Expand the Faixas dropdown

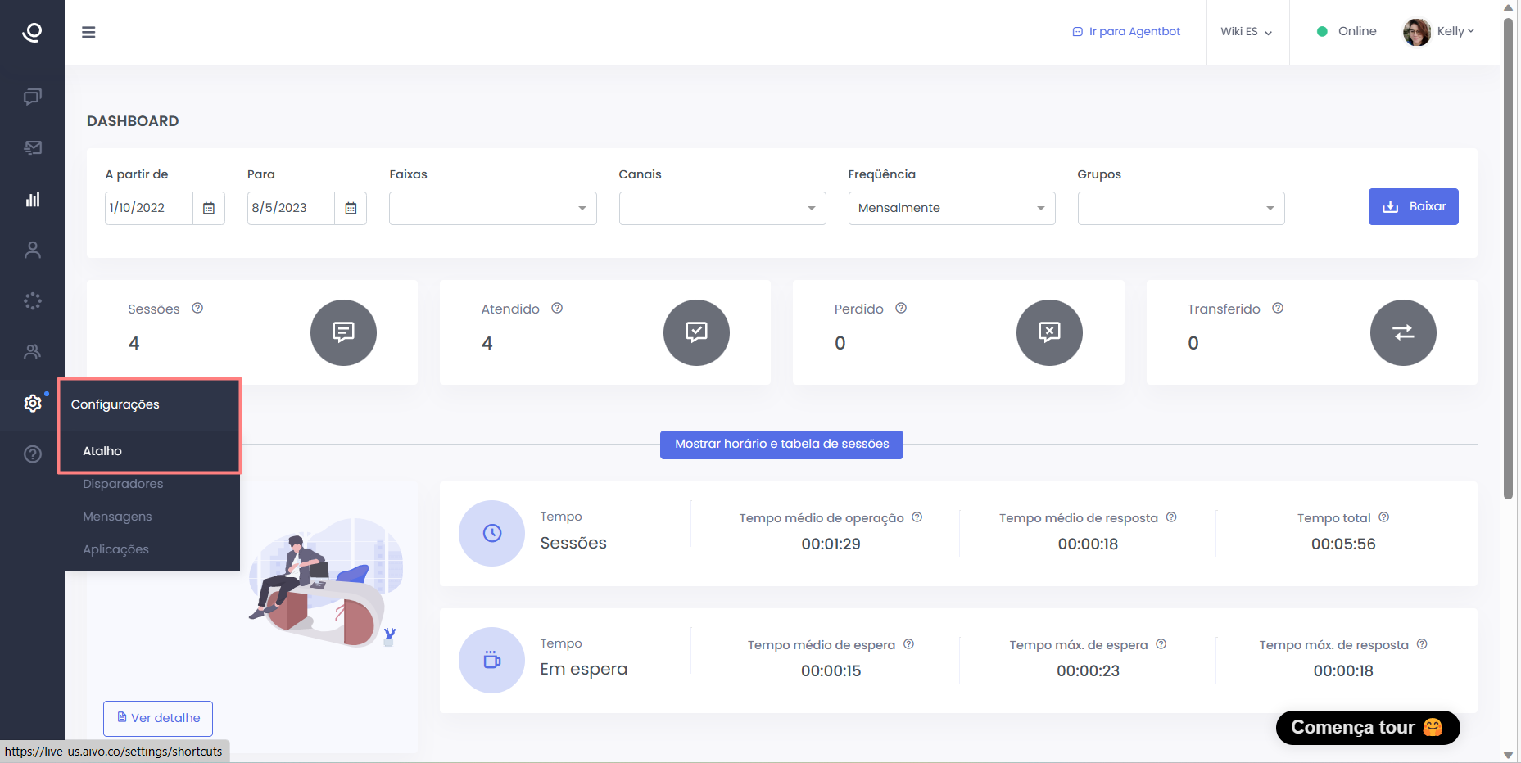pyautogui.click(x=492, y=209)
